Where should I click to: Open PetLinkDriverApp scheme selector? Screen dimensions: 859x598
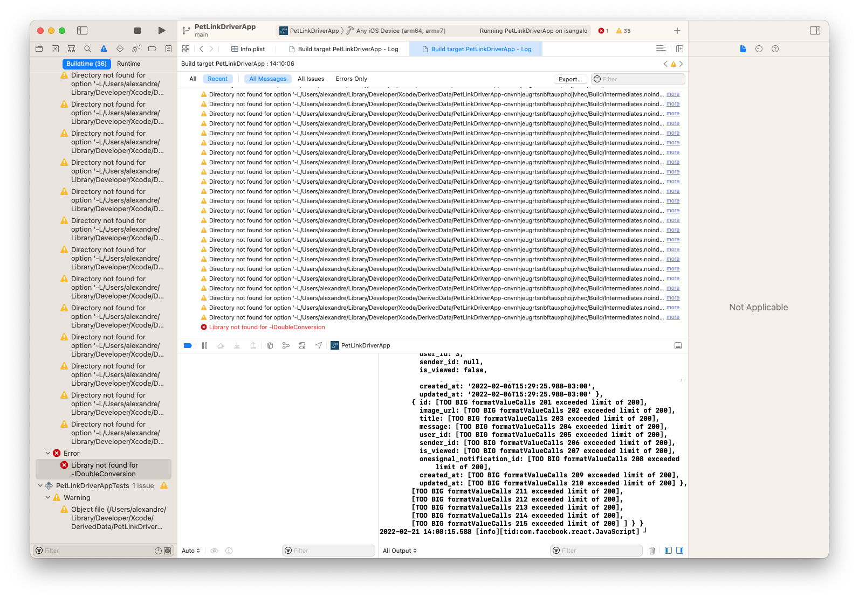(x=310, y=31)
